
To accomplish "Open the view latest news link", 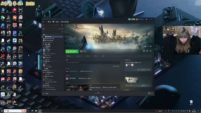I will 116,66.
